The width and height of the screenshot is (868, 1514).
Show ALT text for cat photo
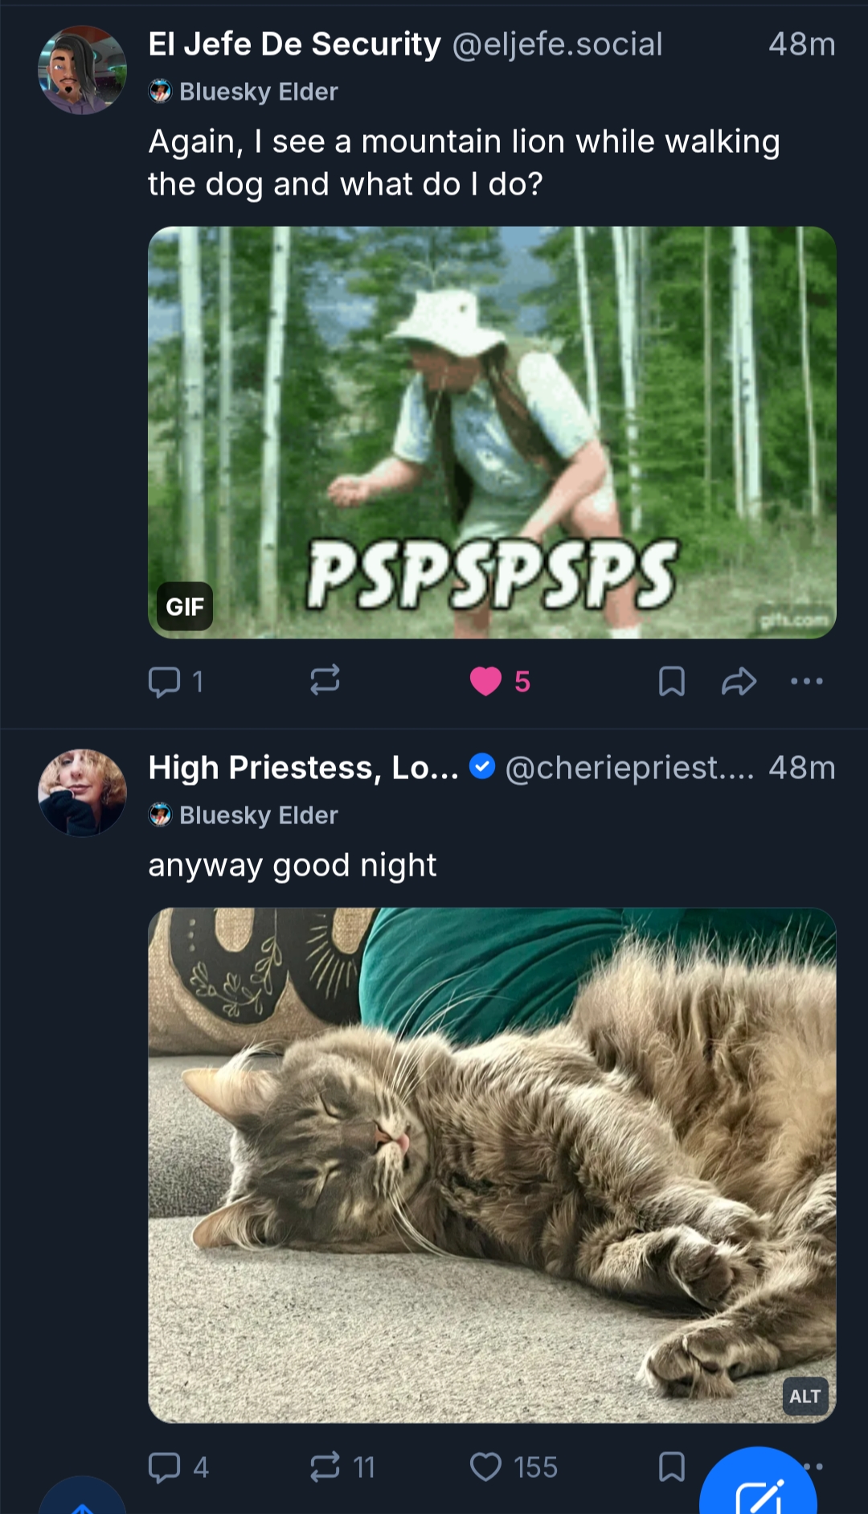tap(805, 1396)
